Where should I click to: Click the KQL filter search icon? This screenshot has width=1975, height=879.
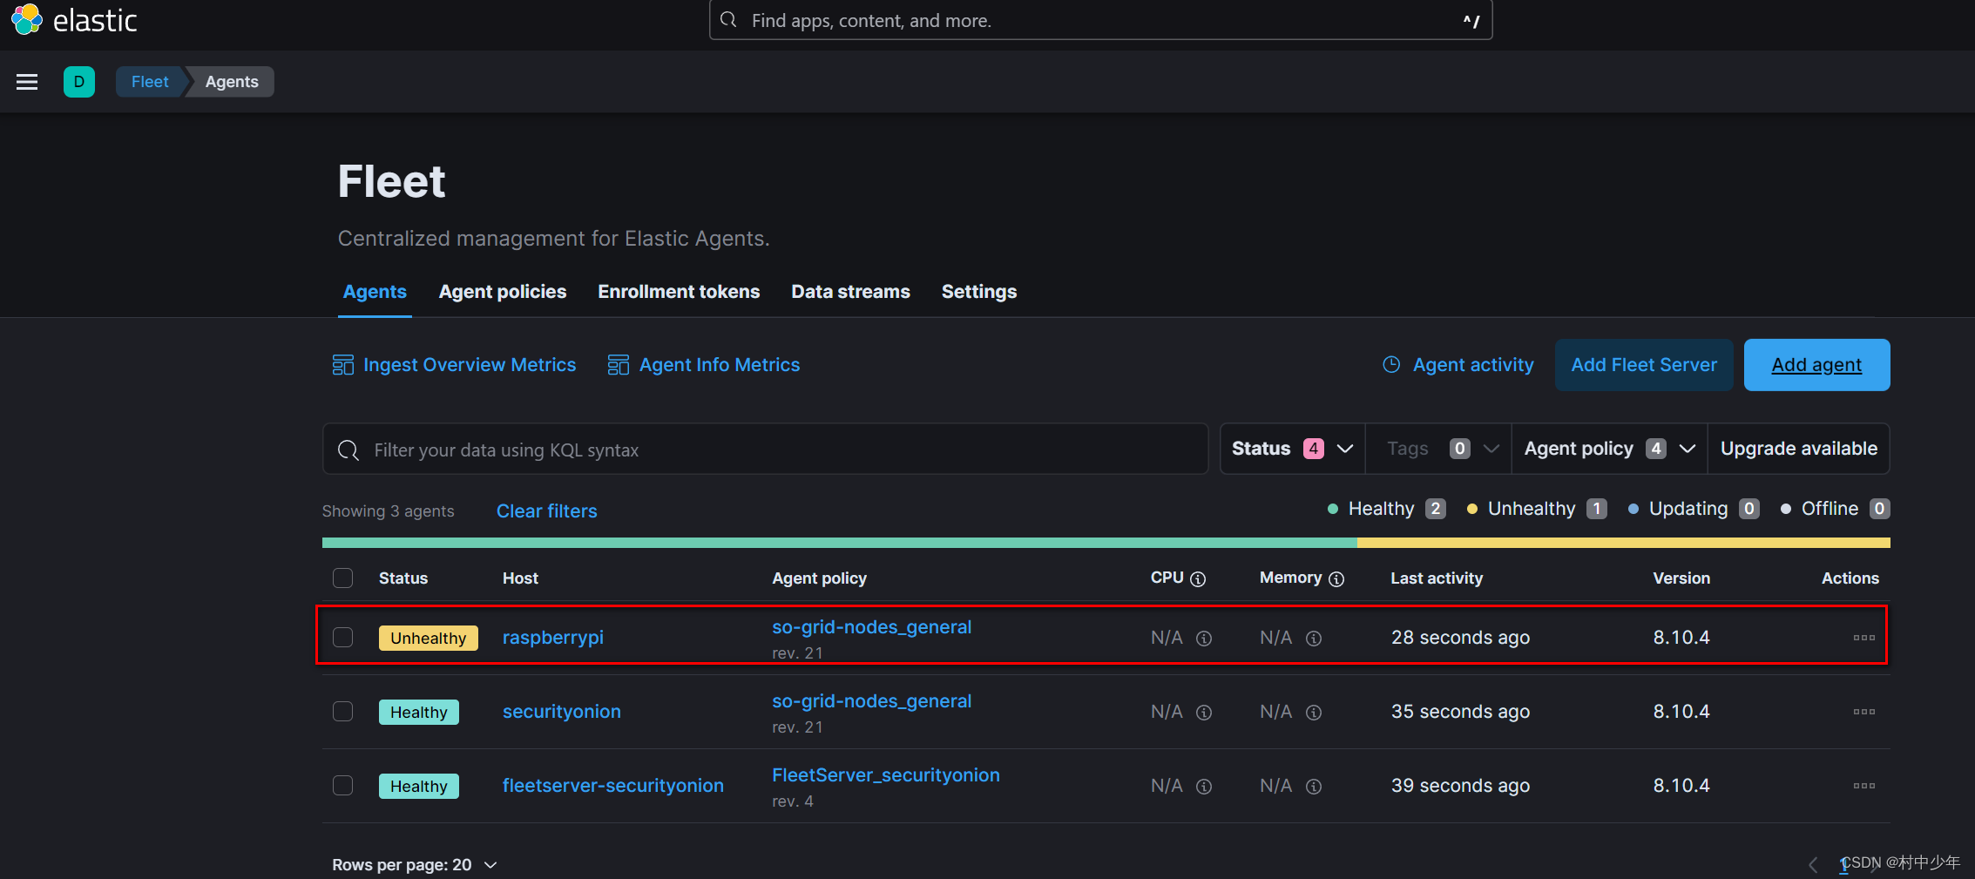348,450
